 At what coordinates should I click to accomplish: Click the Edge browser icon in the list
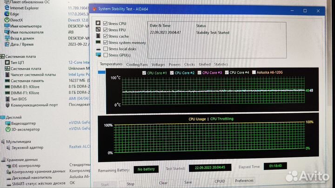point(7,14)
